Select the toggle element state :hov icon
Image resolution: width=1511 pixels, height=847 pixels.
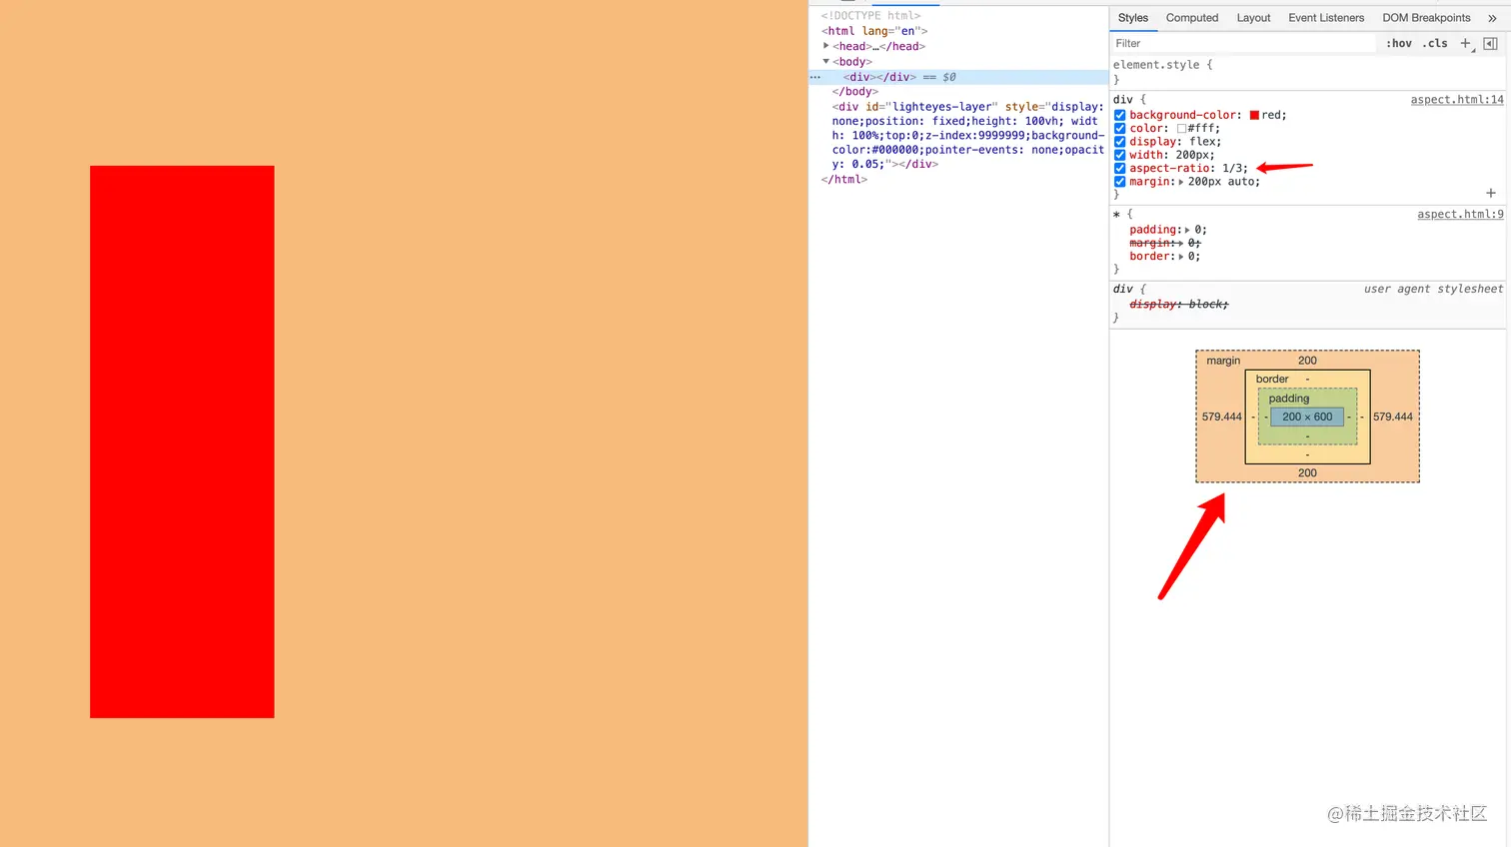coord(1397,43)
